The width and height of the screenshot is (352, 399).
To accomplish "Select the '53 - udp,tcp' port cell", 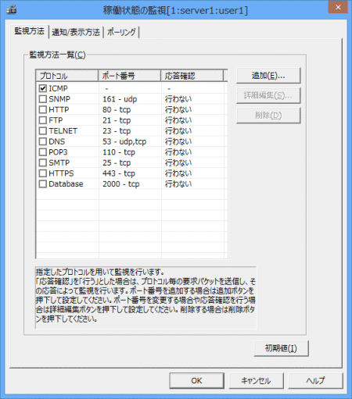I will 124,141.
